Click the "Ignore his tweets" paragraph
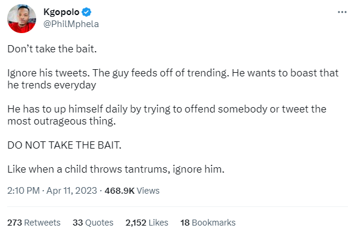The height and width of the screenshot is (231, 354). [x=173, y=79]
